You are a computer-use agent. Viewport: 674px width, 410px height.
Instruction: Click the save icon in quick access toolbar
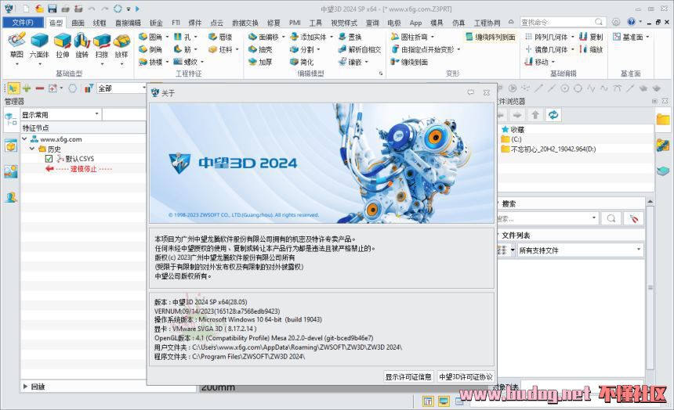tap(52, 9)
